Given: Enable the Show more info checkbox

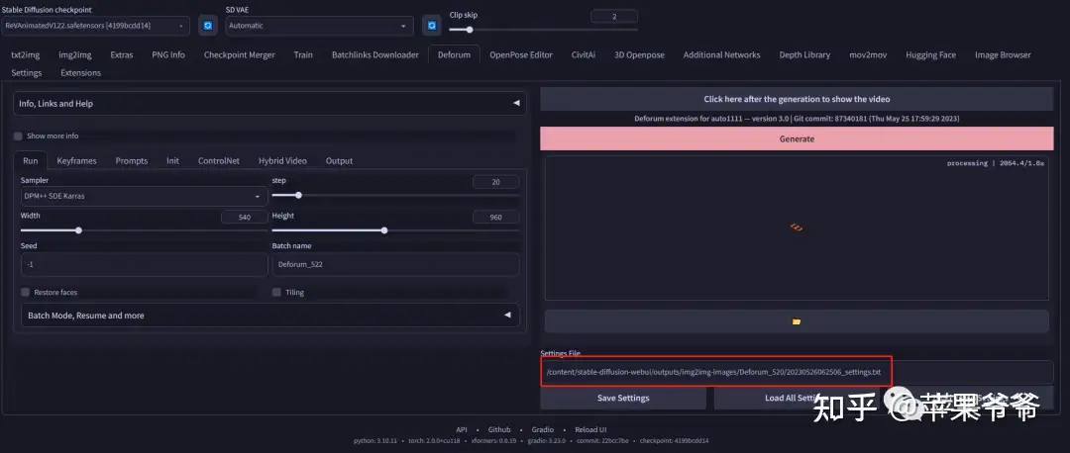Looking at the screenshot, I should pos(18,136).
